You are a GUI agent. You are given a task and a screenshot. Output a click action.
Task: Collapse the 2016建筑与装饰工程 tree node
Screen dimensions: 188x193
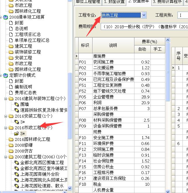click(x=6, y=99)
